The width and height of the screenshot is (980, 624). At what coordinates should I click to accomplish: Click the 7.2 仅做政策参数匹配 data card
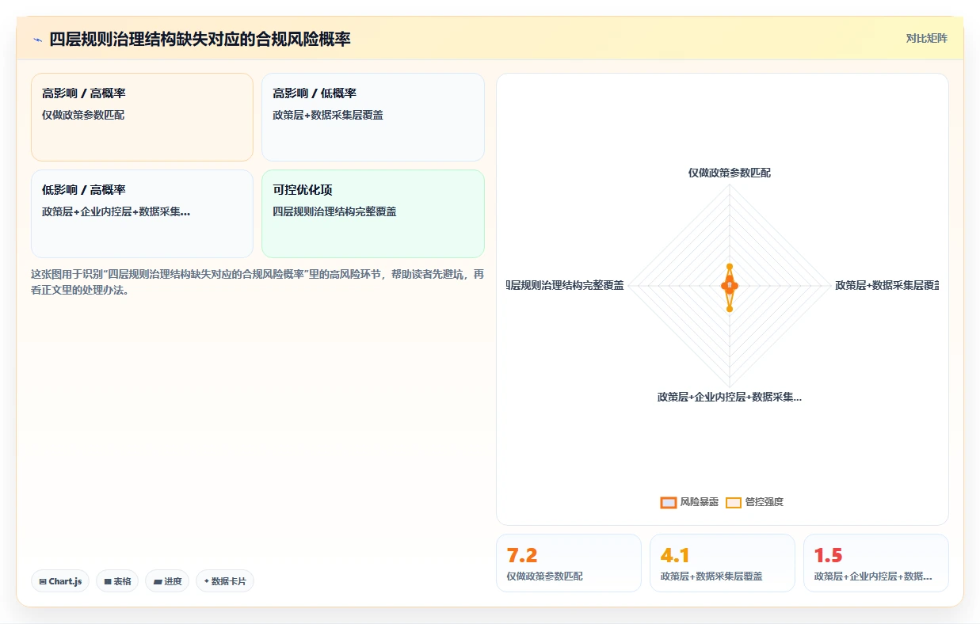[569, 563]
